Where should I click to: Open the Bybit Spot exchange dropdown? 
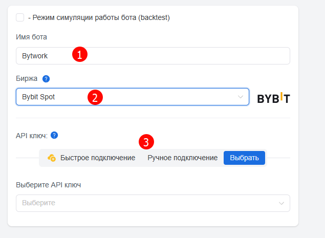click(133, 97)
